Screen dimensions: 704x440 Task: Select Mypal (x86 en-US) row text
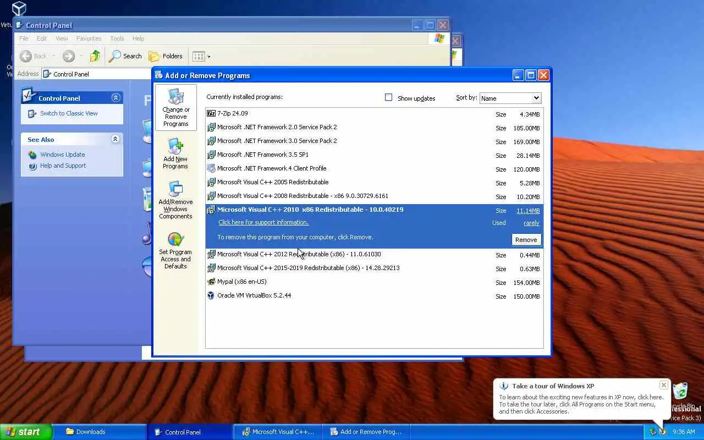tap(241, 282)
